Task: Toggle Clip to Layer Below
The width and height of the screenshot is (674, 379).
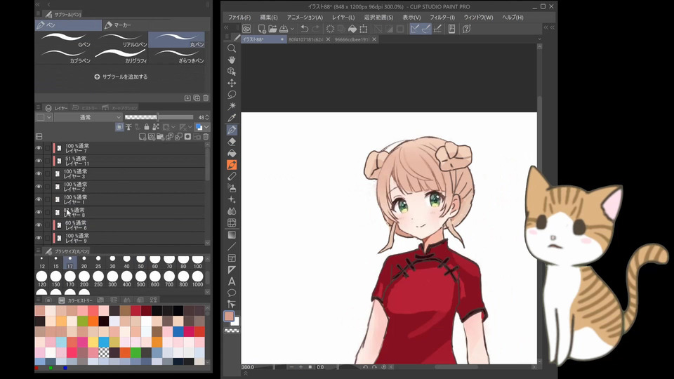Action: tap(119, 127)
